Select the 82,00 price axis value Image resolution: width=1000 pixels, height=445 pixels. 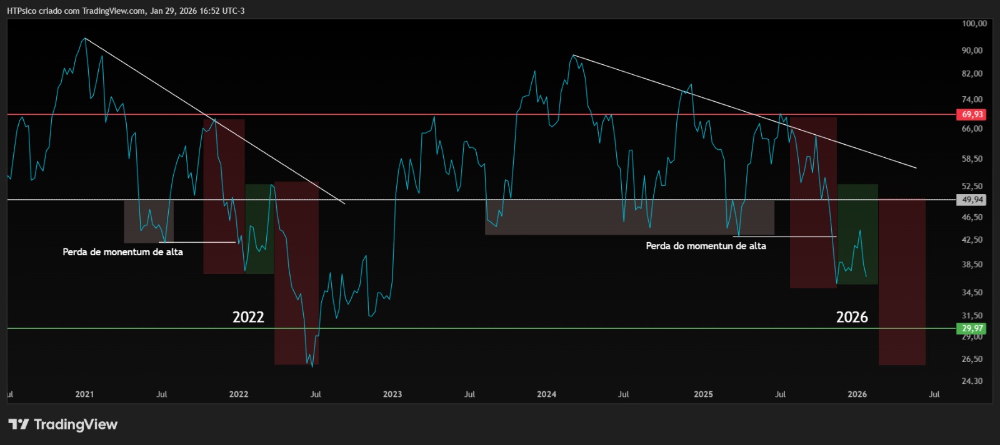click(972, 74)
